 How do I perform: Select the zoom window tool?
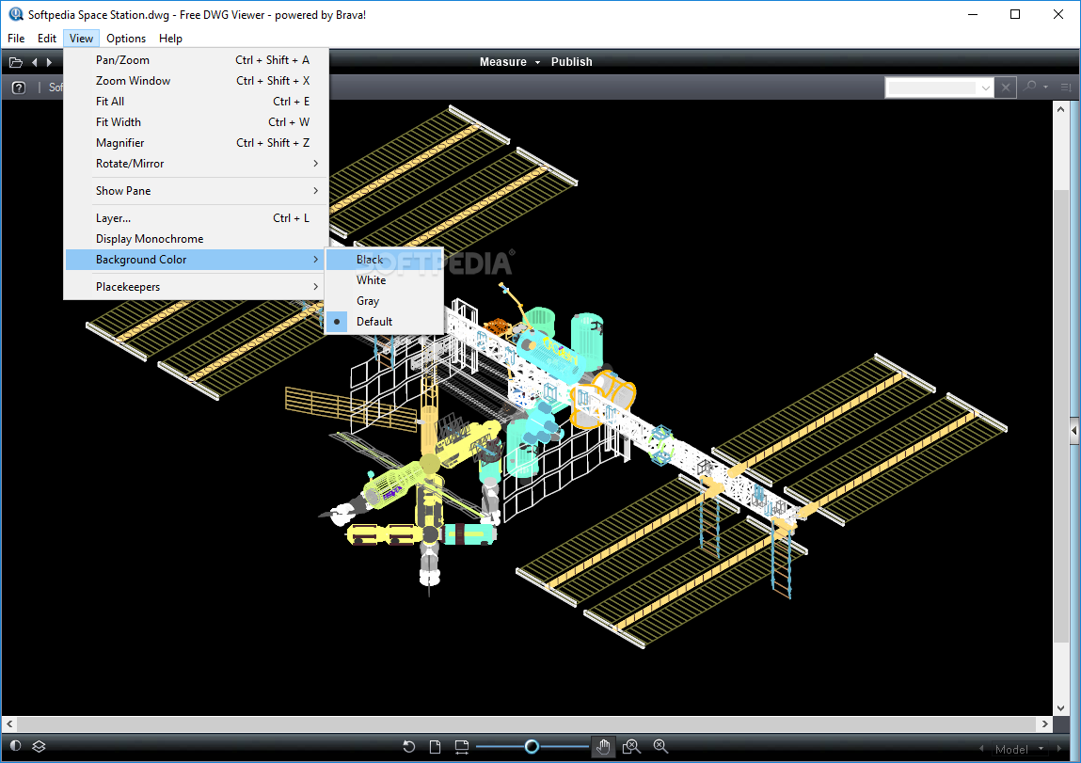tap(631, 746)
